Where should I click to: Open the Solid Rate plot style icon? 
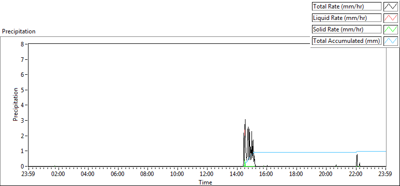391,29
